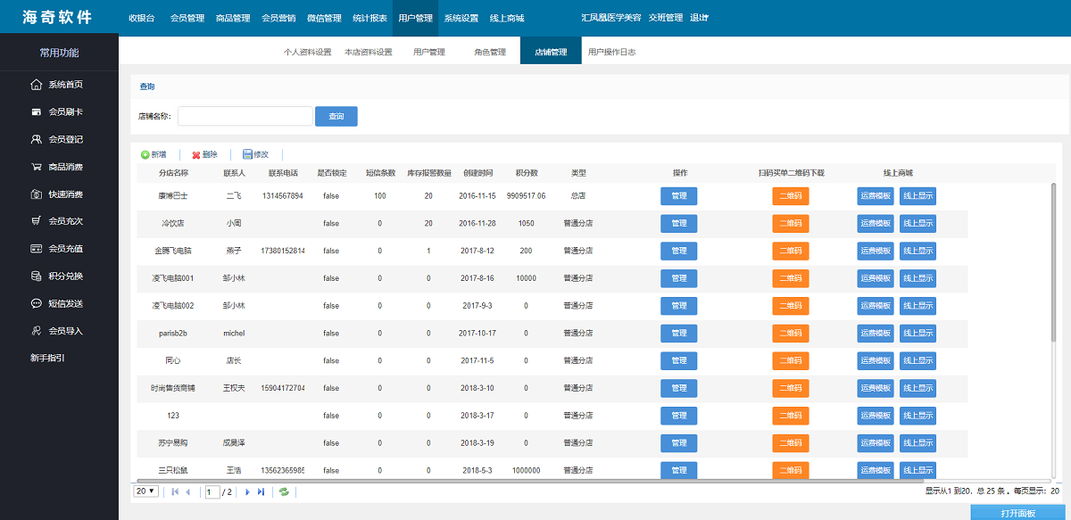
Task: Open 会员营销 top menu
Action: [278, 18]
